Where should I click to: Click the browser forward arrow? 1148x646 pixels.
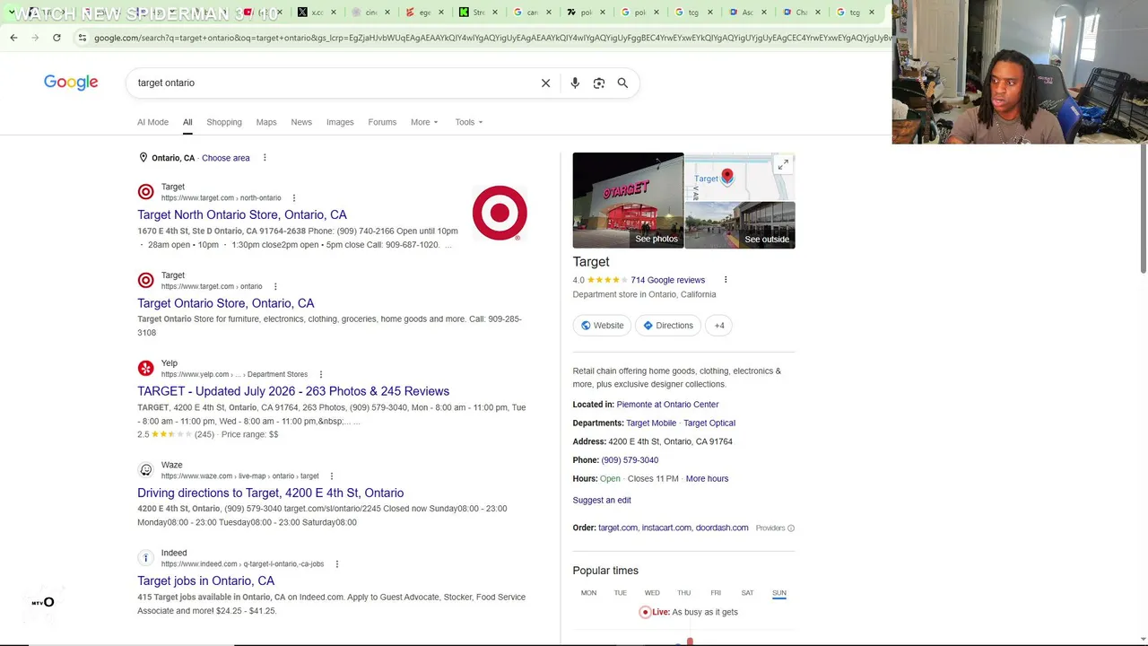click(35, 38)
